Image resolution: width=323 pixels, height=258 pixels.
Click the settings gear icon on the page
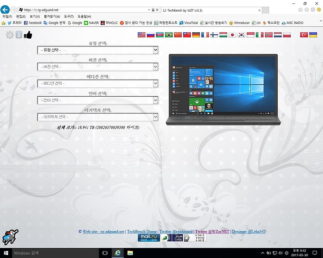9,35
